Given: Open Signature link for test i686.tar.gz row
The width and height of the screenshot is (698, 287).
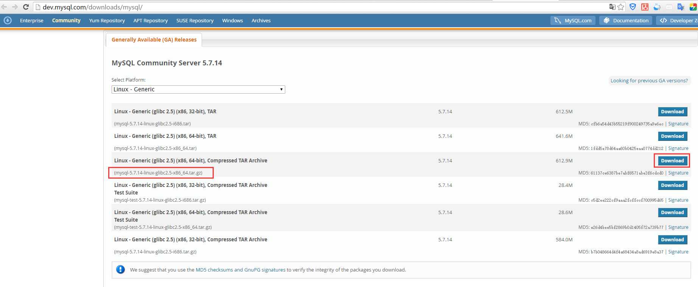Looking at the screenshot, I should tap(678, 200).
